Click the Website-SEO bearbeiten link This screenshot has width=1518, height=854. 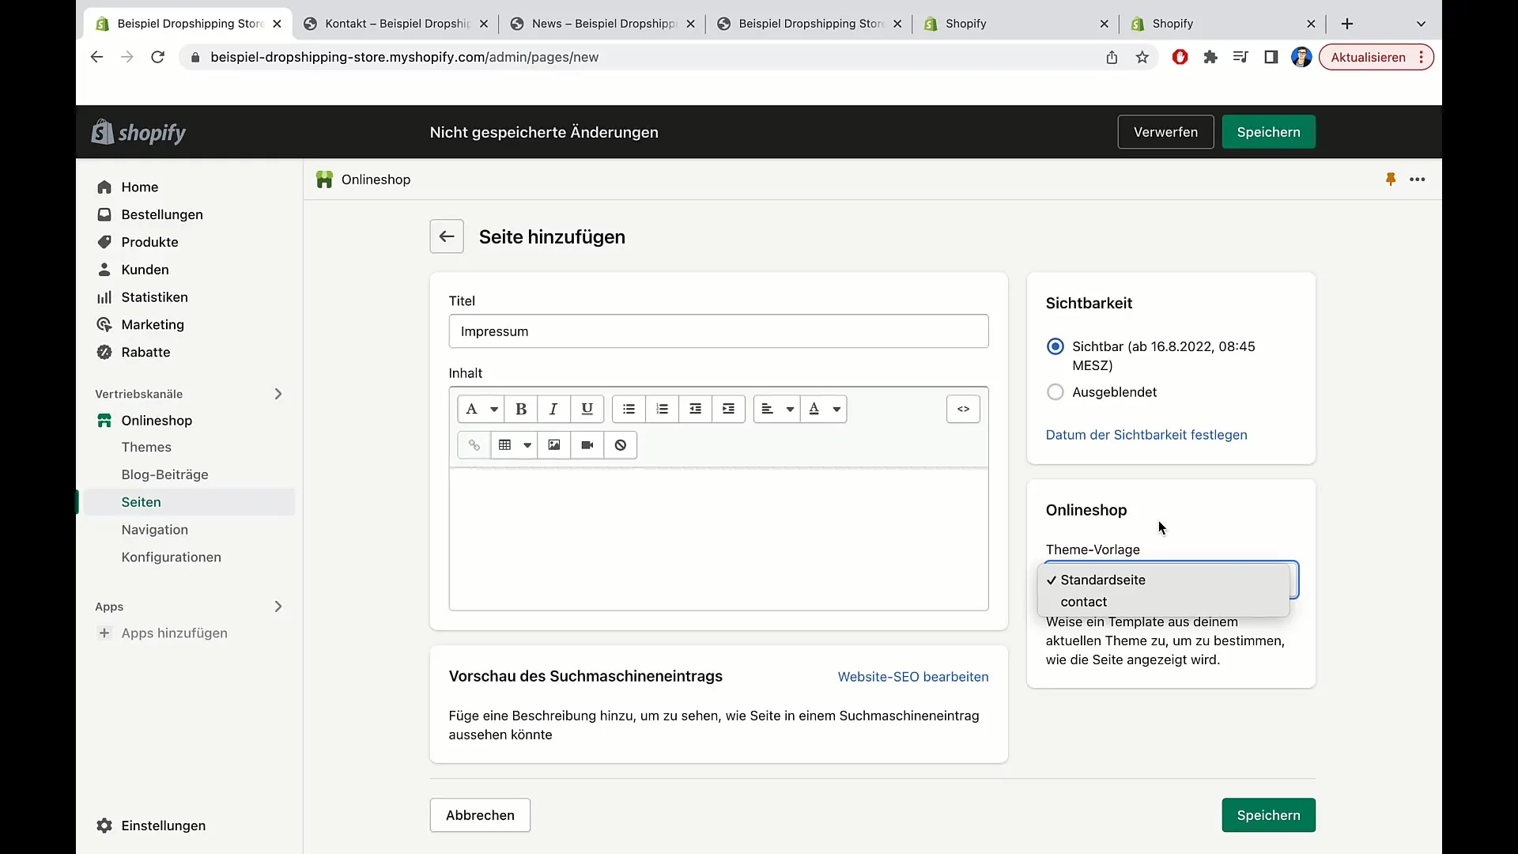[913, 676]
